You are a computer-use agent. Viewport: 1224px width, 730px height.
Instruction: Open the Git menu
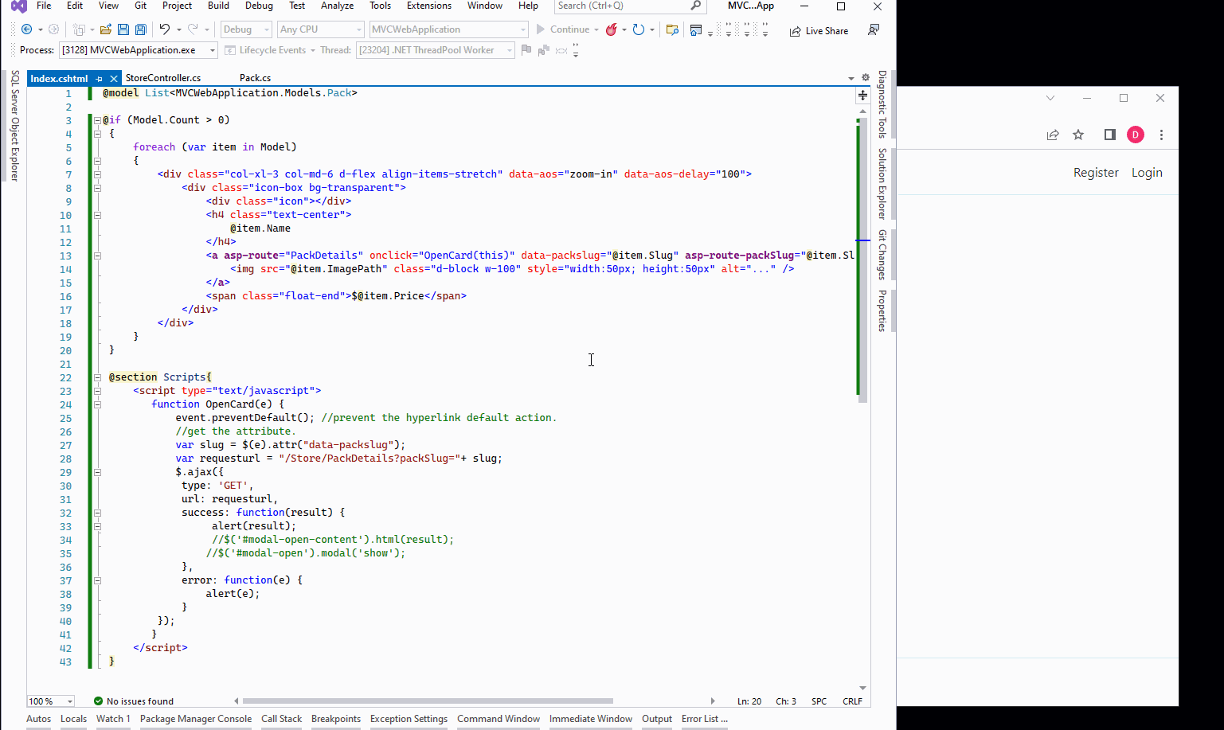pyautogui.click(x=140, y=6)
